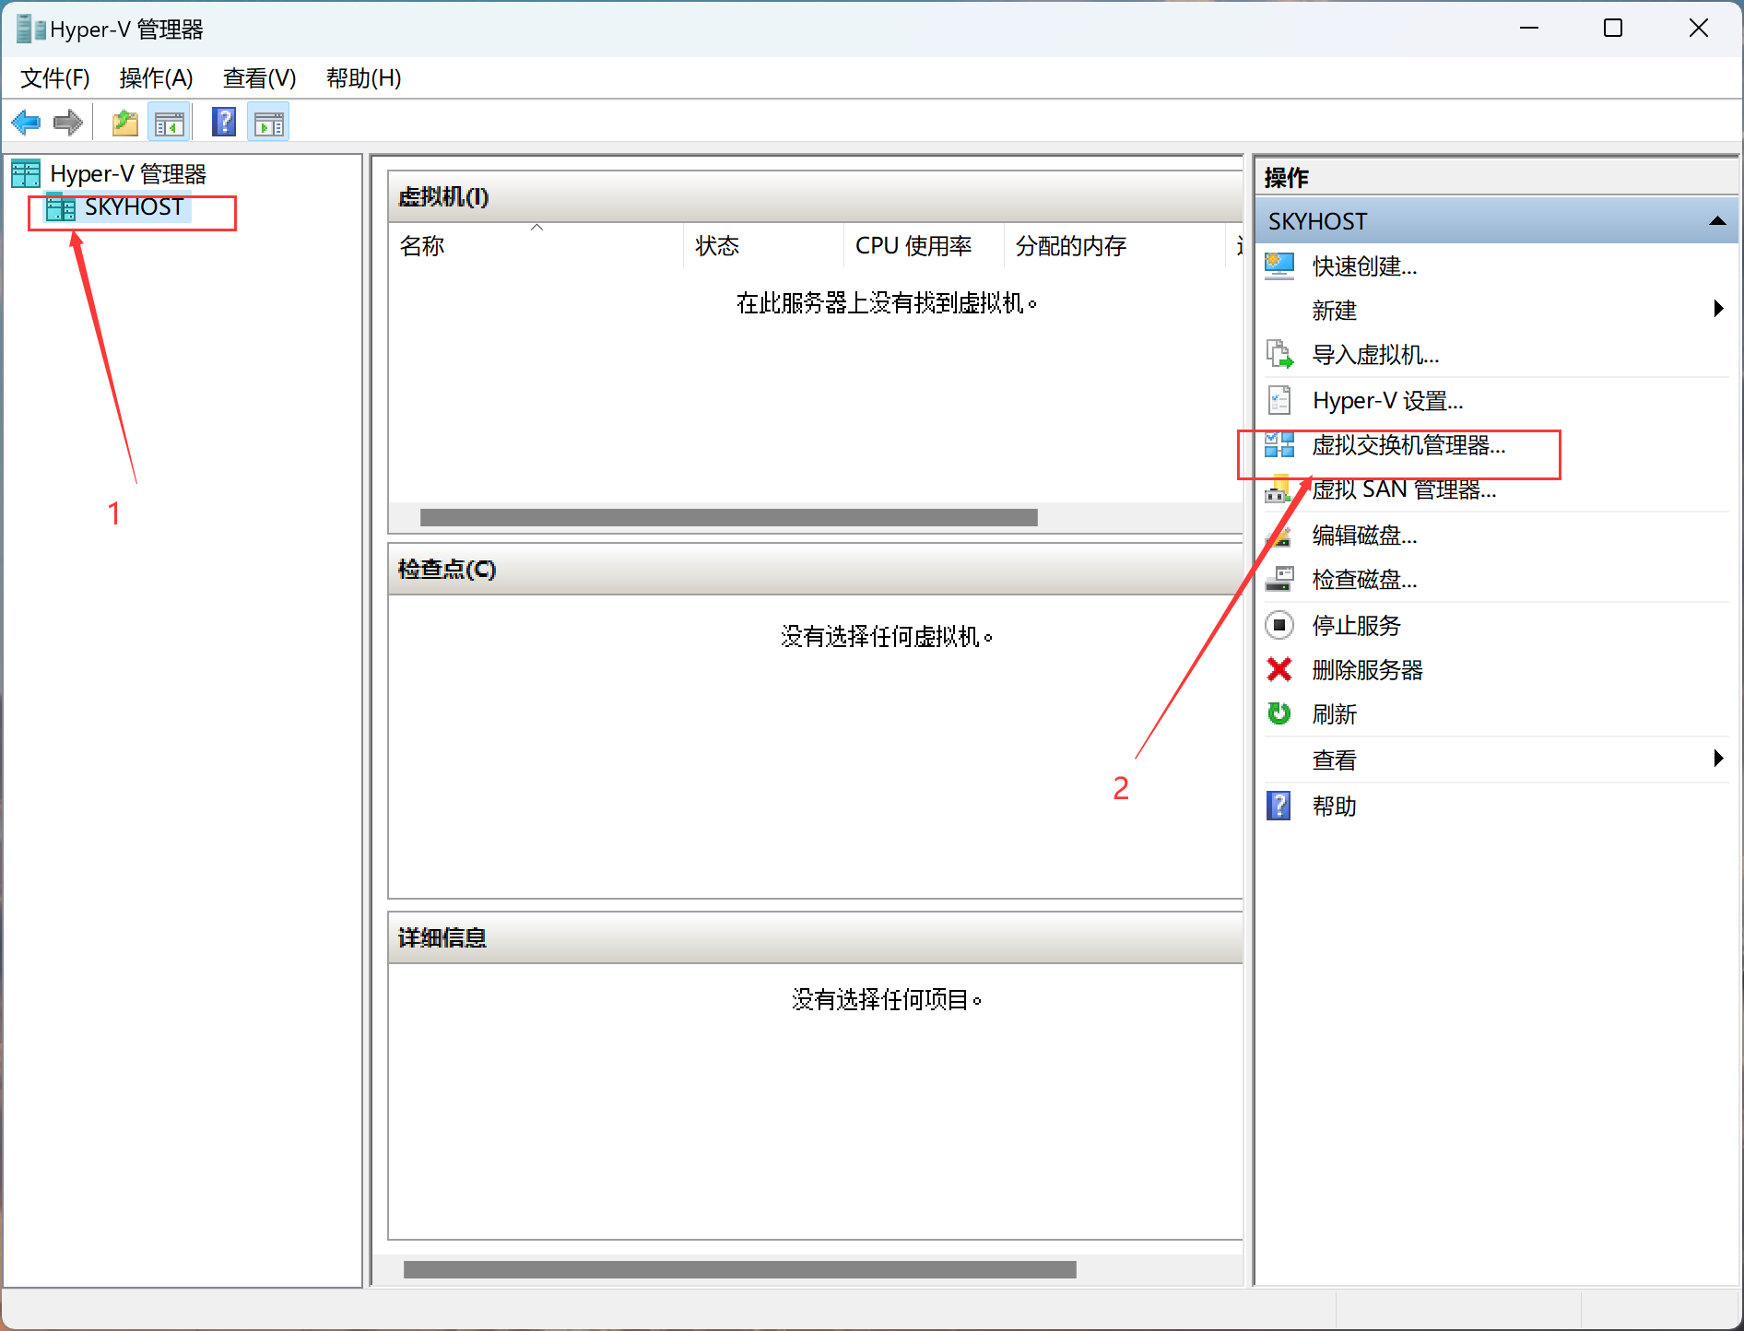Click the 检查磁盘 disk icon
The height and width of the screenshot is (1331, 1744).
(1279, 579)
